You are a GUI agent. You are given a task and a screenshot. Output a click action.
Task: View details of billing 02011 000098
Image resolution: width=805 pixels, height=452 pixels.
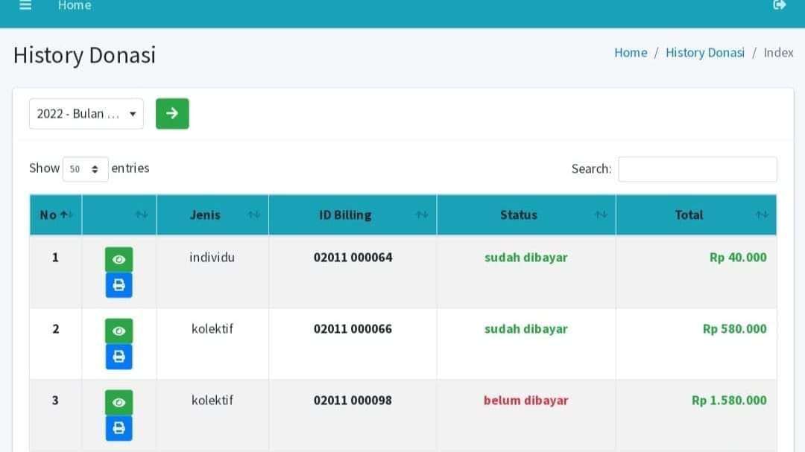[x=119, y=402]
